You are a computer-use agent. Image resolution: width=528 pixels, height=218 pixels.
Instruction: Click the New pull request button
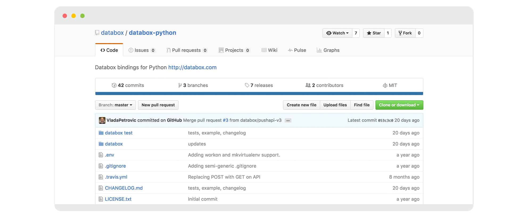[158, 105]
